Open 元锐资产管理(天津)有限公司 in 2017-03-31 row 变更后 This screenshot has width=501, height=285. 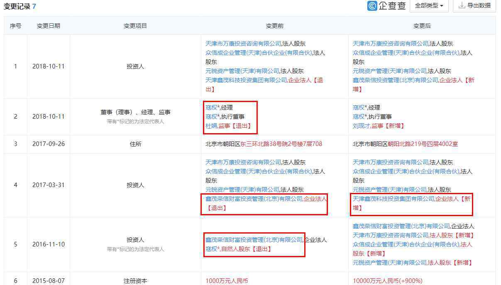[389, 190]
